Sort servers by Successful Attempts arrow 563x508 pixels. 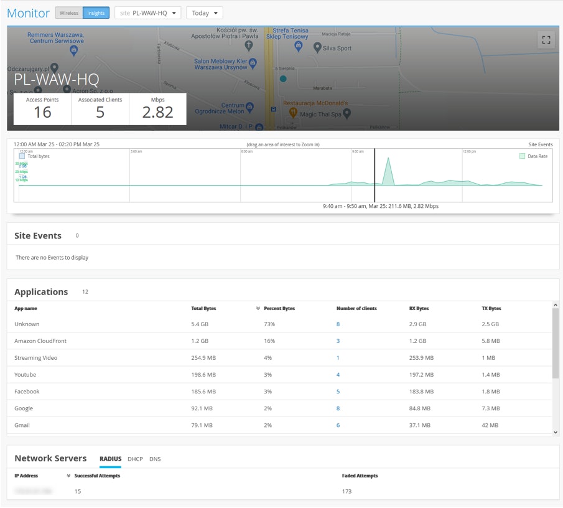tap(68, 476)
